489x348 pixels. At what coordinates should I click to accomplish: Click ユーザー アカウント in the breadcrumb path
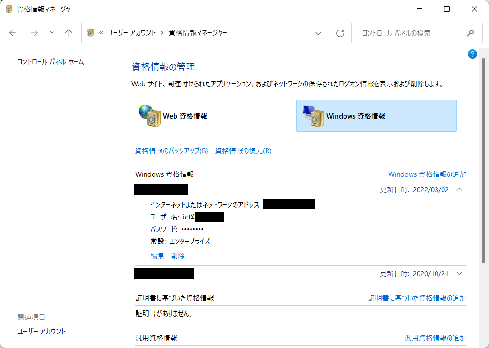pos(131,33)
